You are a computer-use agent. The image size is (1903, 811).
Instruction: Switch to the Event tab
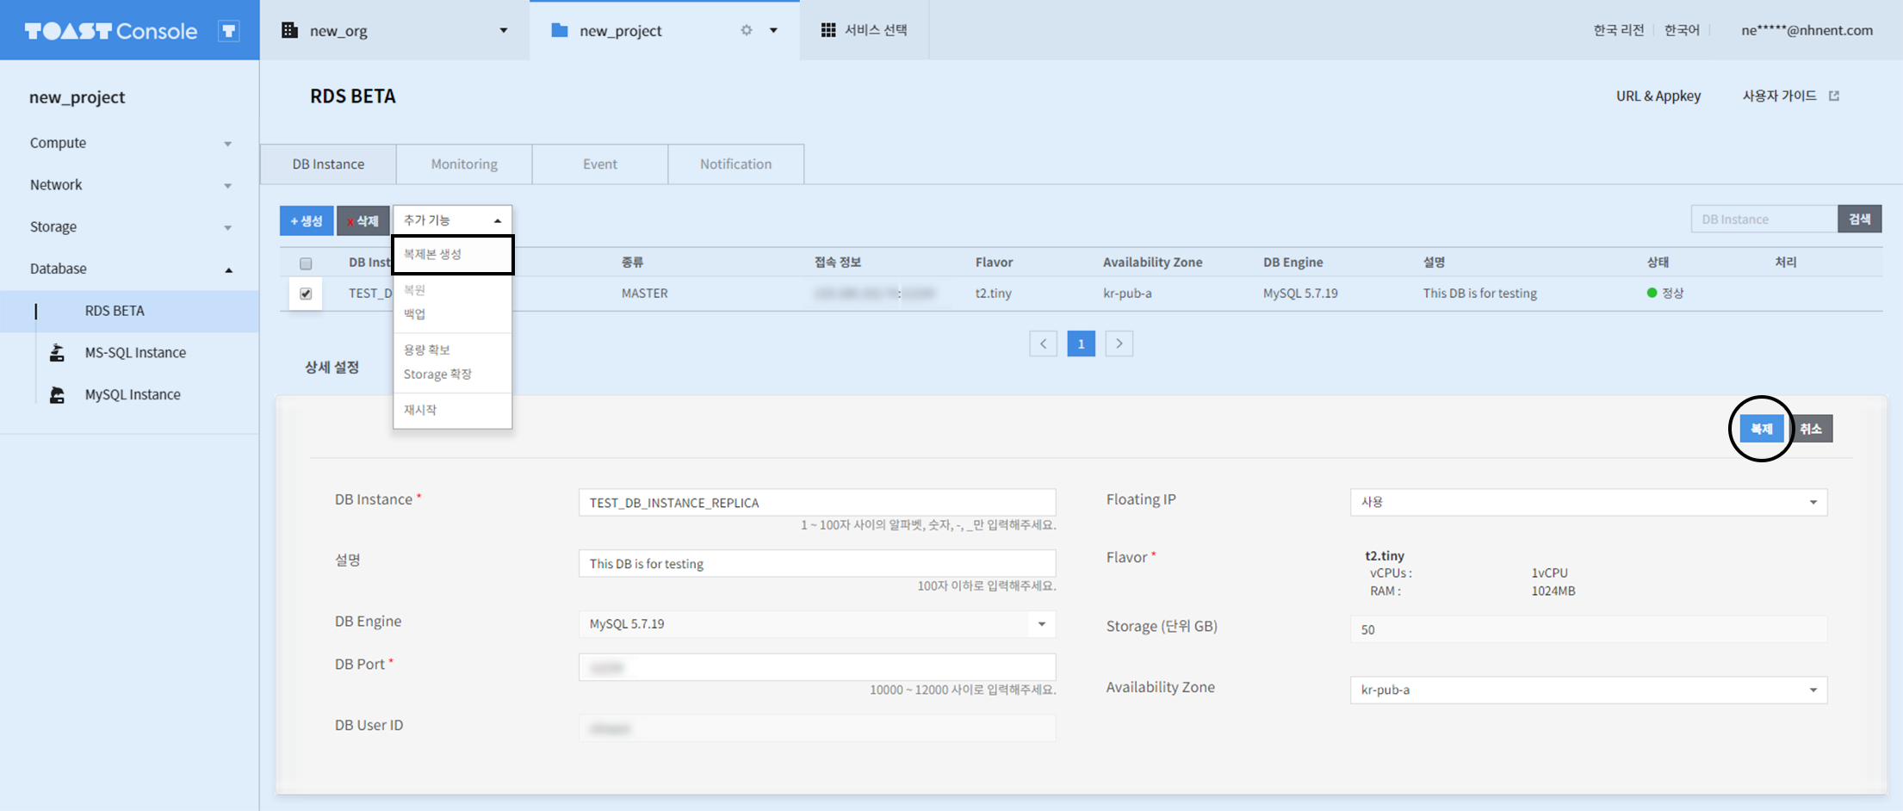[600, 164]
